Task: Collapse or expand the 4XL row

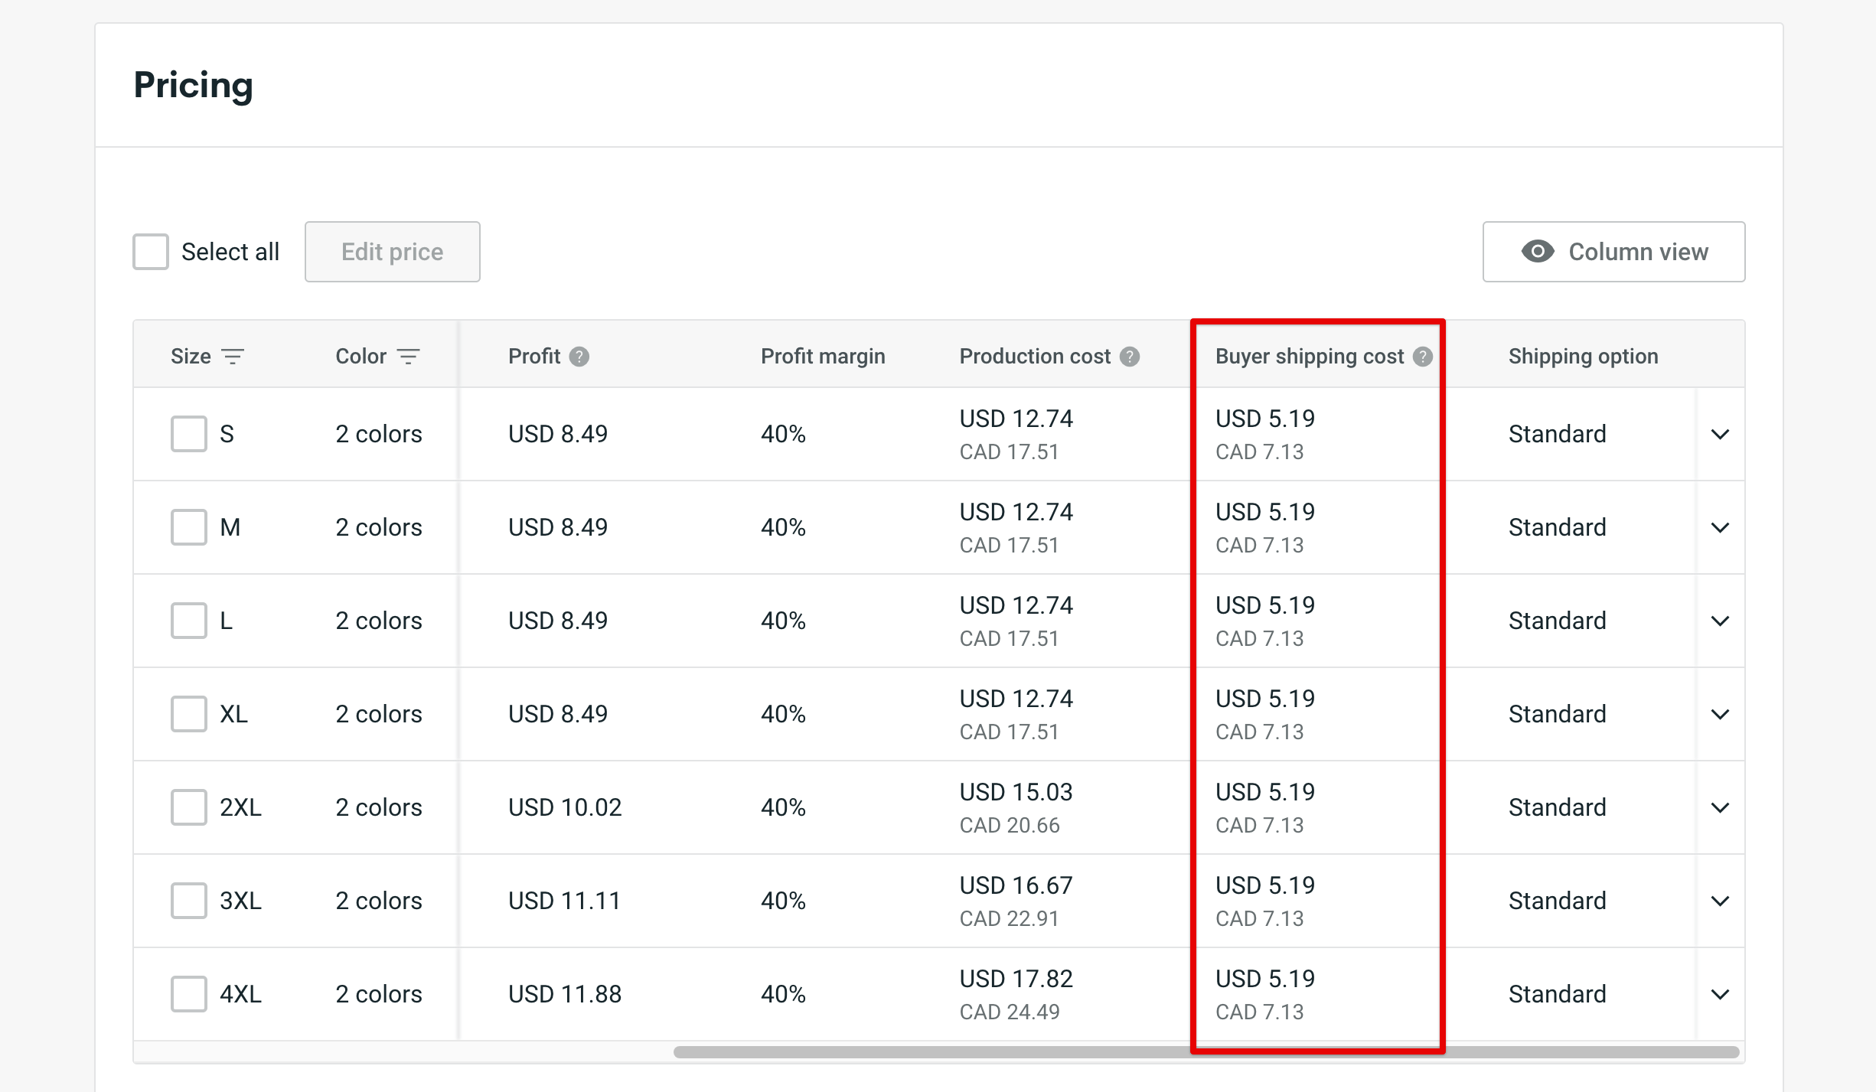Action: [x=1720, y=994]
